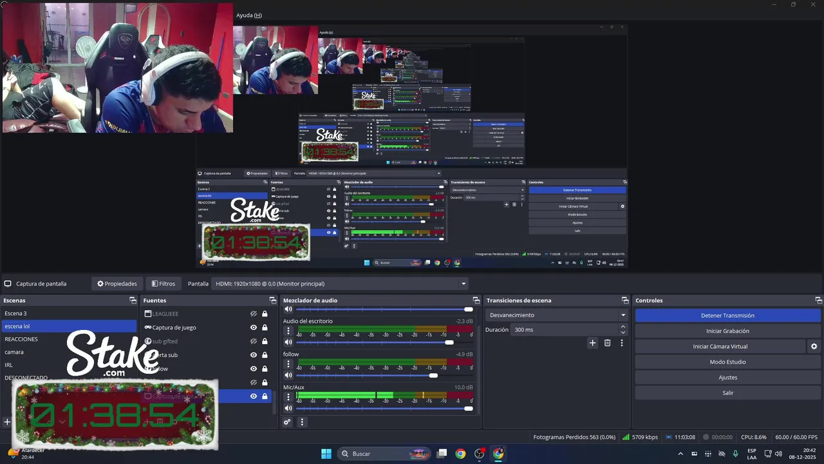
Task: Click the grey recording status dot
Action: [x=706, y=437]
